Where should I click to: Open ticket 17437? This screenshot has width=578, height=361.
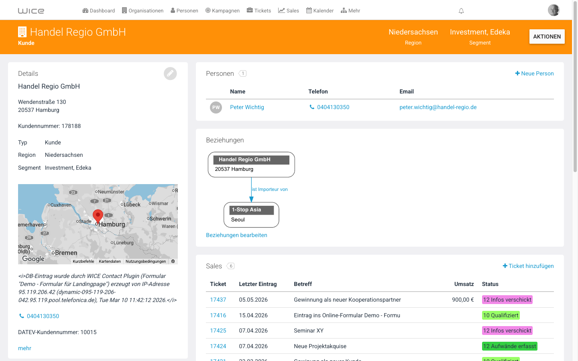coord(218,300)
